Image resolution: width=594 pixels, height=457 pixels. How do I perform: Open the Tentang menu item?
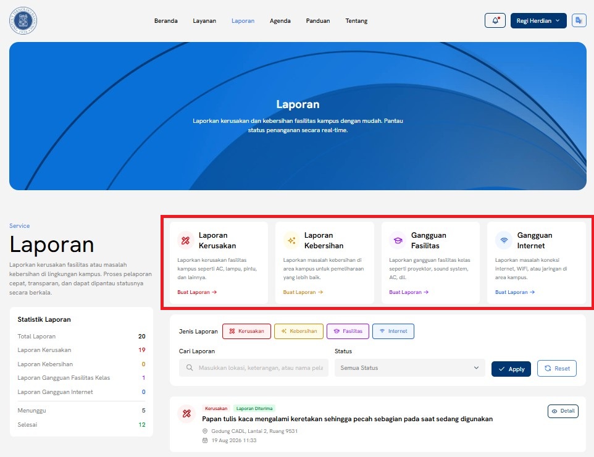pos(356,21)
